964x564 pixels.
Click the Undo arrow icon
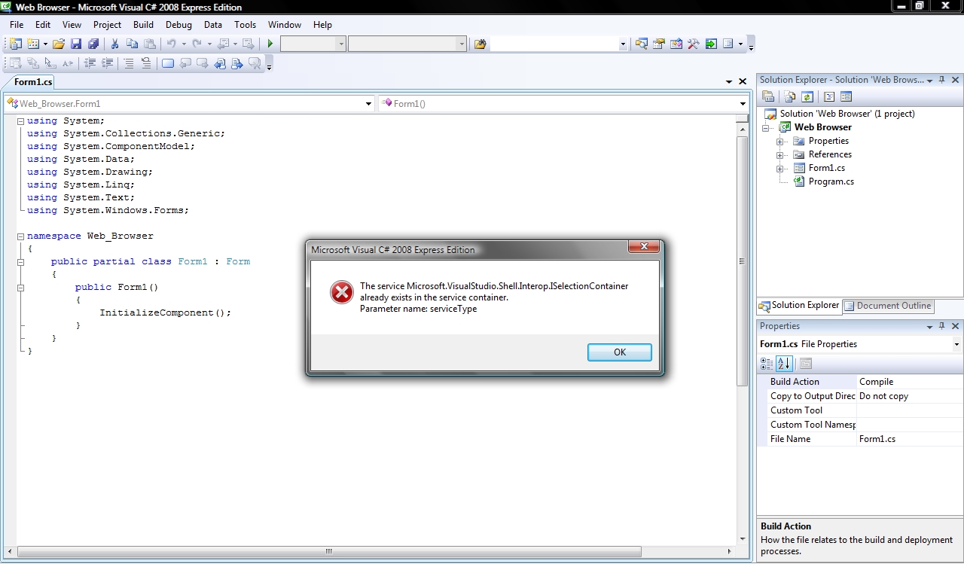[172, 44]
